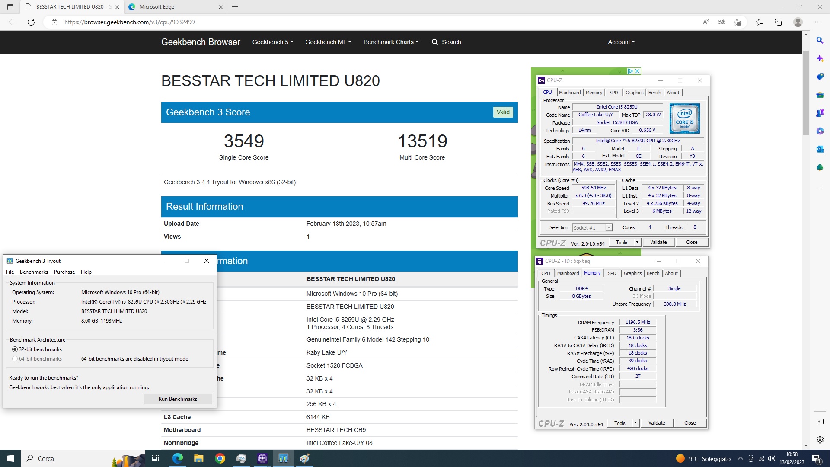This screenshot has width=830, height=467.
Task: Open Edge sidebar settings gear icon
Action: [x=820, y=440]
